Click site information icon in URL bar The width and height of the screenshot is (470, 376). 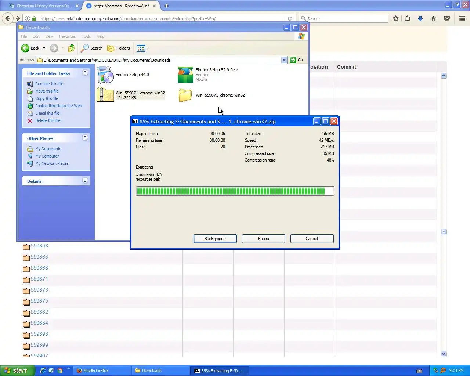point(28,18)
